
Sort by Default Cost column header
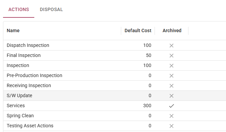[x=138, y=30]
